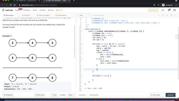Click the Pick One button

pos(40,95)
